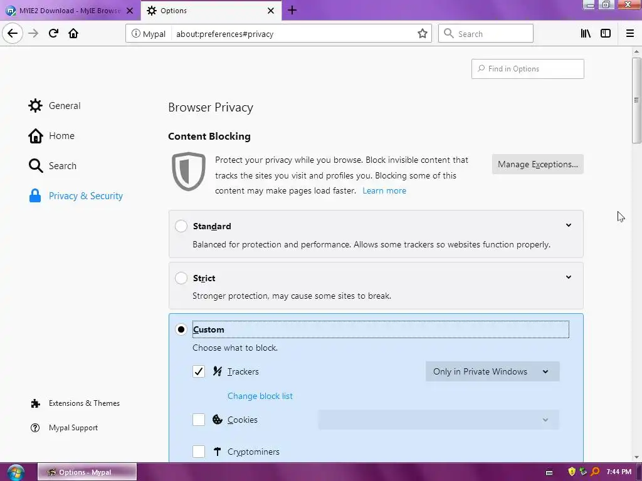Click the forward navigation arrow
642x481 pixels.
(x=33, y=33)
